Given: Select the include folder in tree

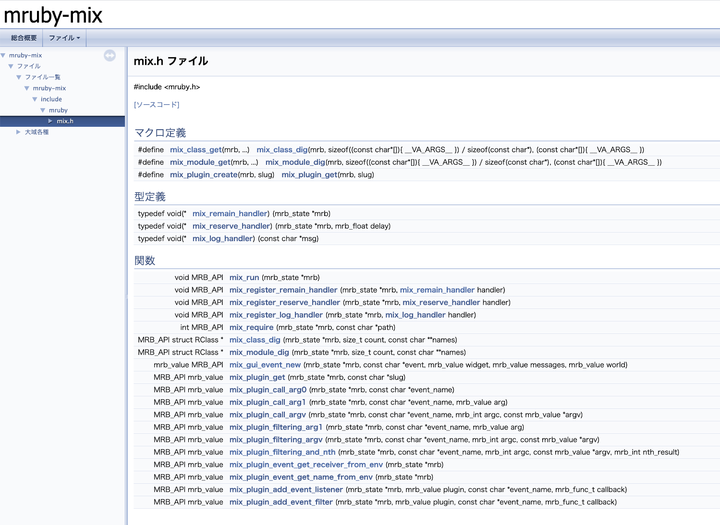Looking at the screenshot, I should [51, 99].
